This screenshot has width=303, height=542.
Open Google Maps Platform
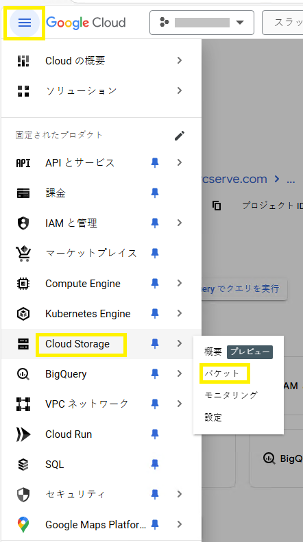click(x=96, y=525)
